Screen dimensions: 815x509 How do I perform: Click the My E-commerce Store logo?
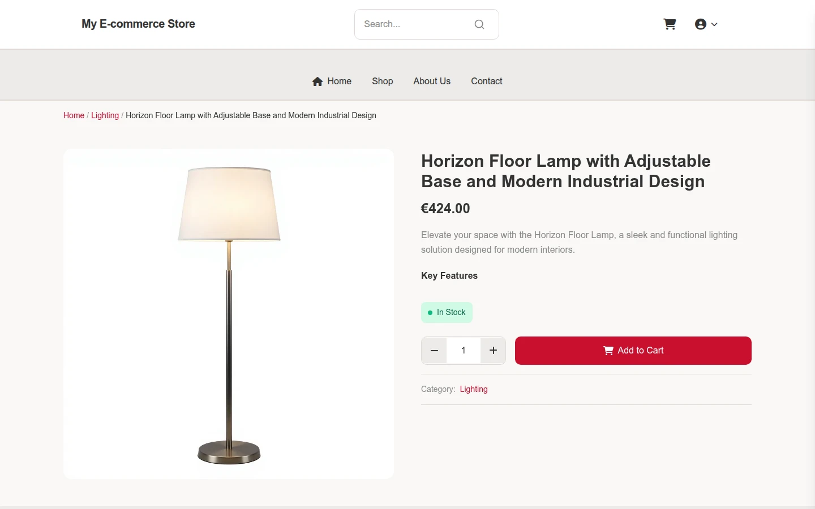coord(138,24)
